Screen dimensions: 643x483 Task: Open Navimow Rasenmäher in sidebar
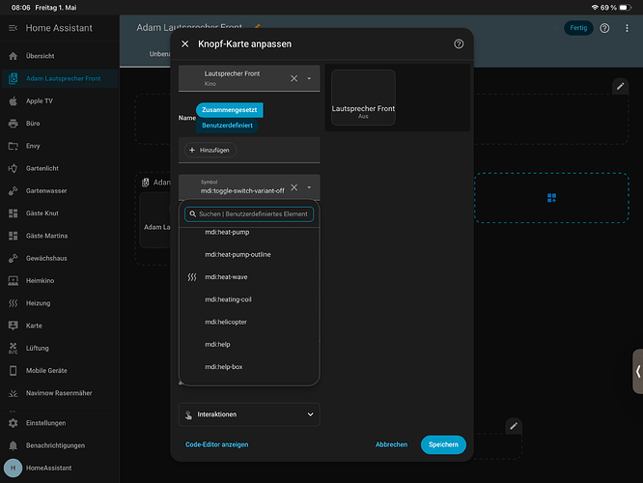(60, 393)
